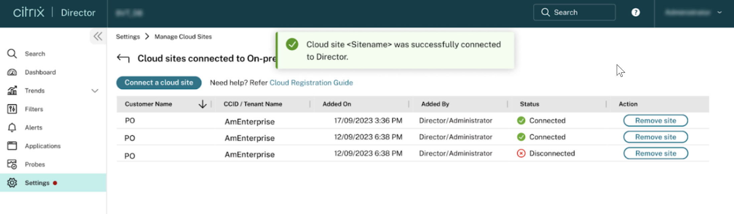Open Probes icon in sidebar
Screen dimensions: 734x214
(x=12, y=164)
